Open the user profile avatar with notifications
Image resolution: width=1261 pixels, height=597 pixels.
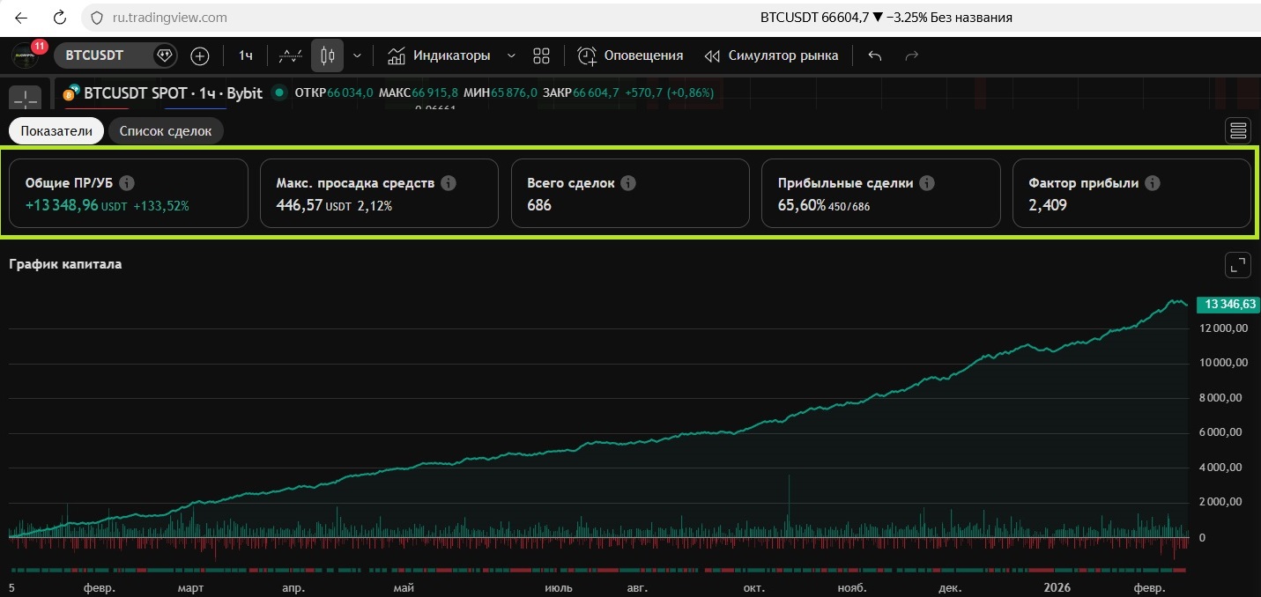[25, 55]
